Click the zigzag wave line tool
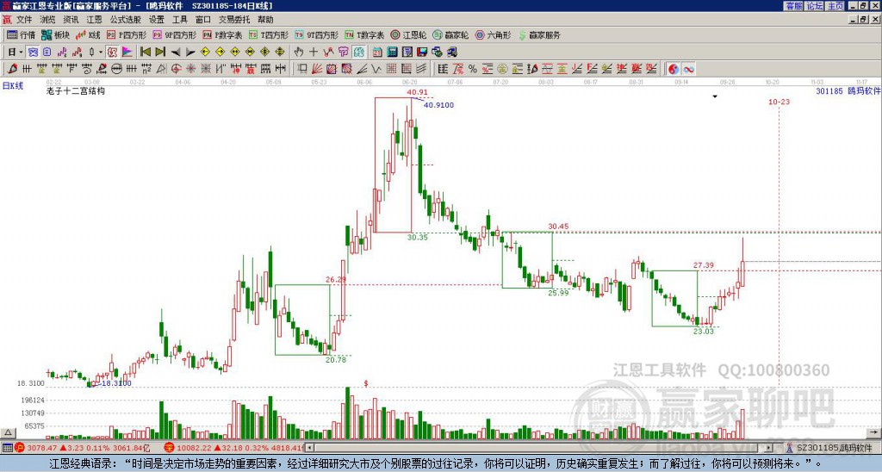 tap(376, 69)
